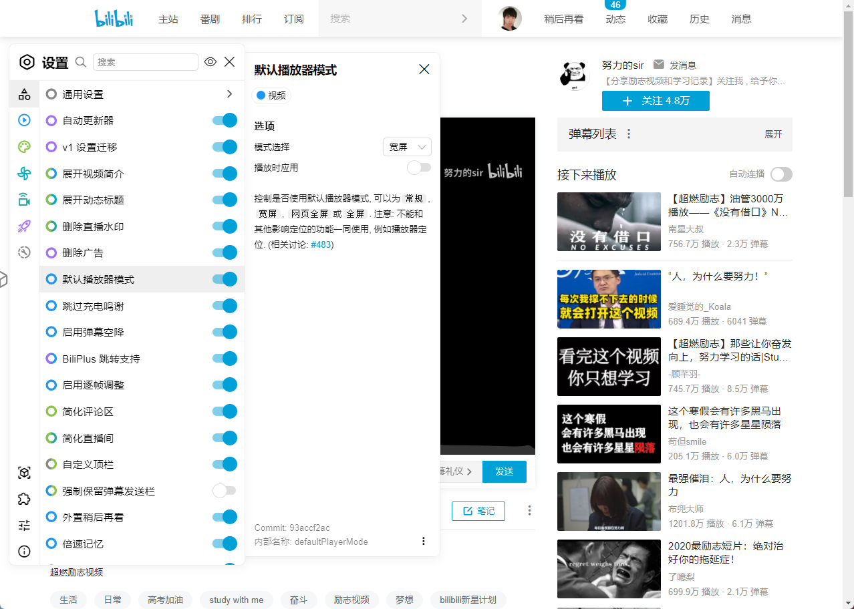Click the 3D box packages icon
This screenshot has height=609, width=854.
click(x=24, y=472)
